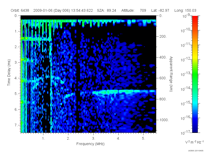Click the '10⁻¹⁷' color scale label
Viewport: 208px width, 156px height.
185,132
